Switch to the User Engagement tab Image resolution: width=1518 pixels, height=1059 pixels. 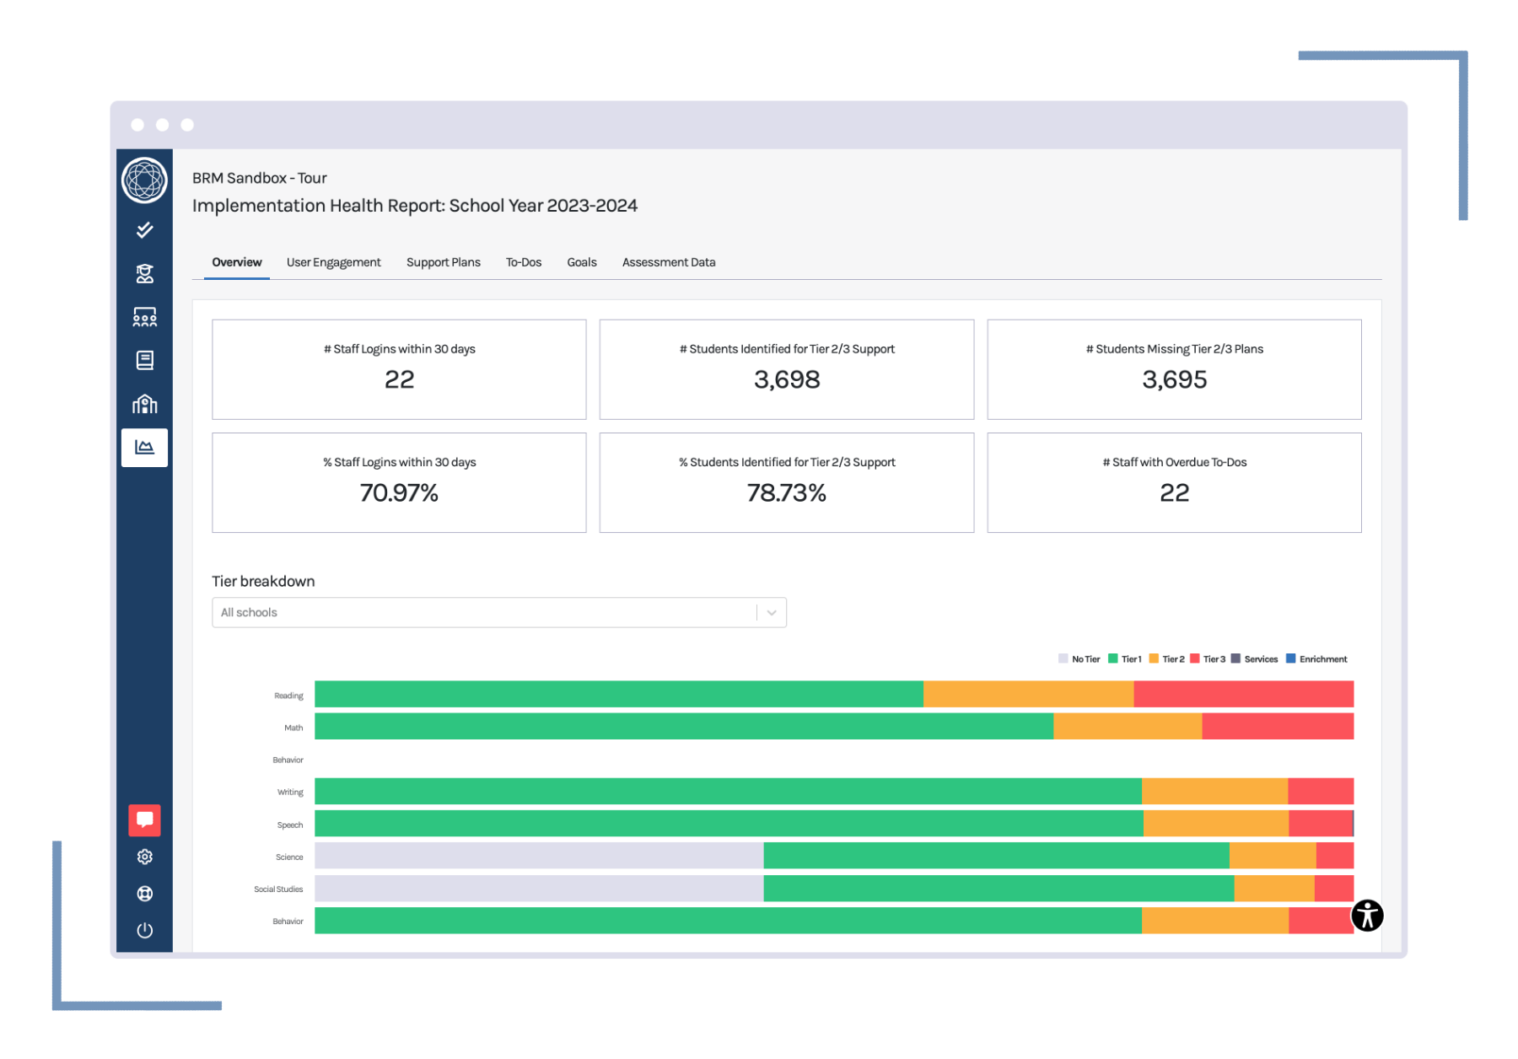pyautogui.click(x=333, y=262)
